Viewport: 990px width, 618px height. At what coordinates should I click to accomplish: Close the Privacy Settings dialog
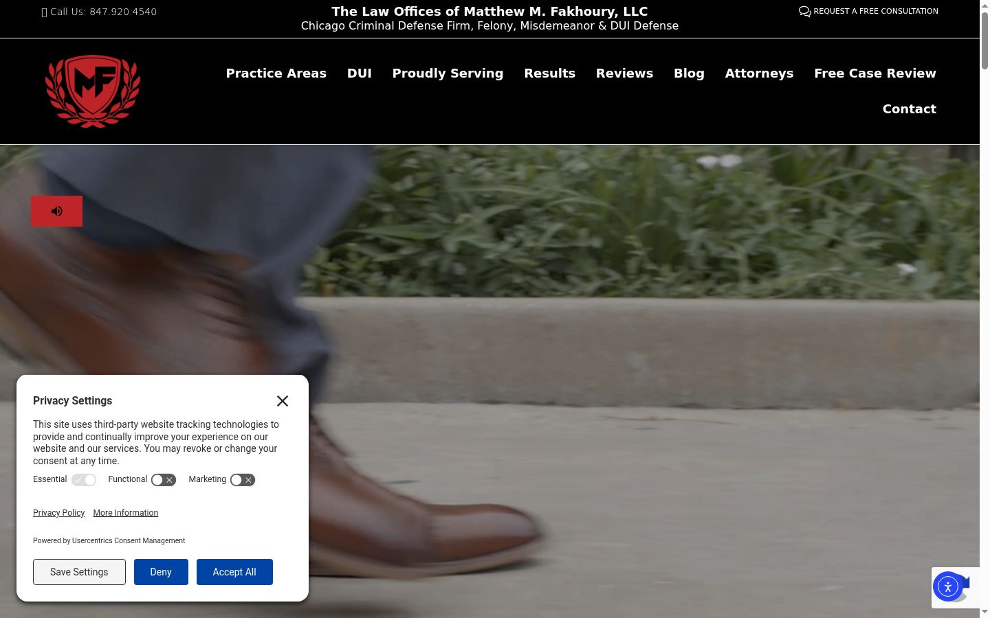click(283, 401)
